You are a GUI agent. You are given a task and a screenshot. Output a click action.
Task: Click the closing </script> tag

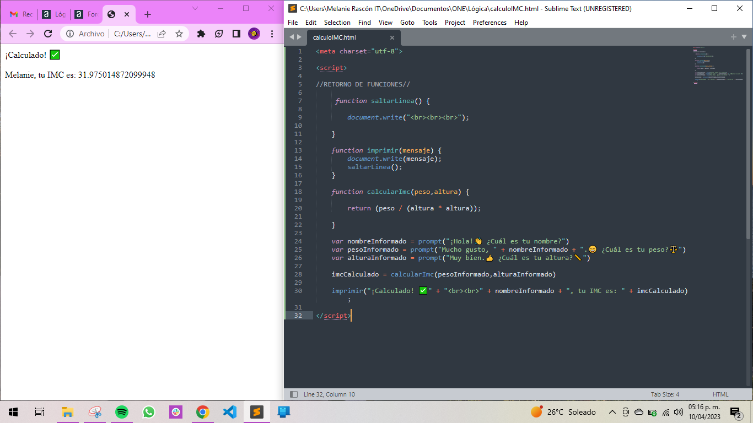(333, 316)
